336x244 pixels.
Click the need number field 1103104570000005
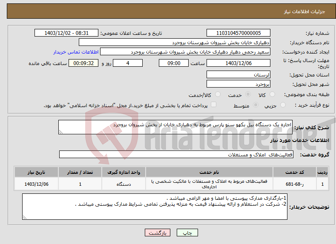click(238, 33)
